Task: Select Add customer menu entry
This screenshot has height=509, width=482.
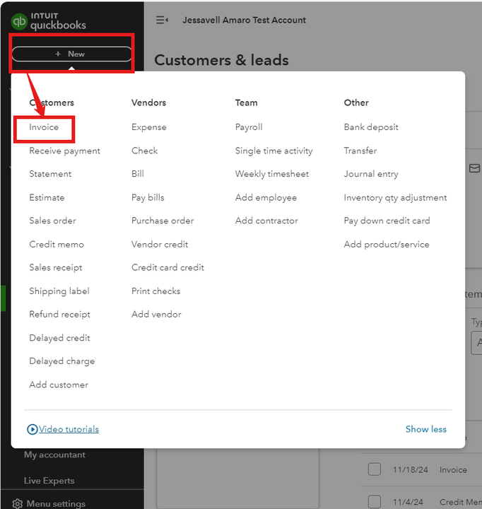Action: pyautogui.click(x=59, y=385)
